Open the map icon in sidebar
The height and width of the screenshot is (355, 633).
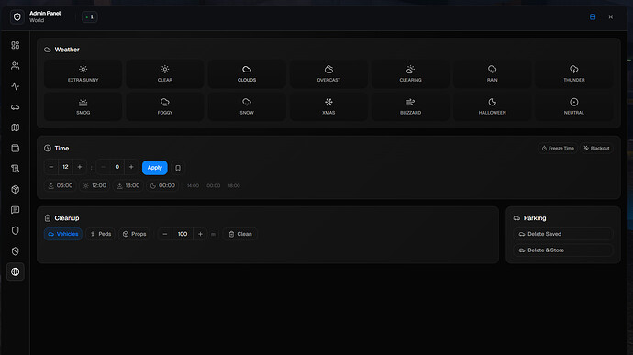click(x=16, y=128)
